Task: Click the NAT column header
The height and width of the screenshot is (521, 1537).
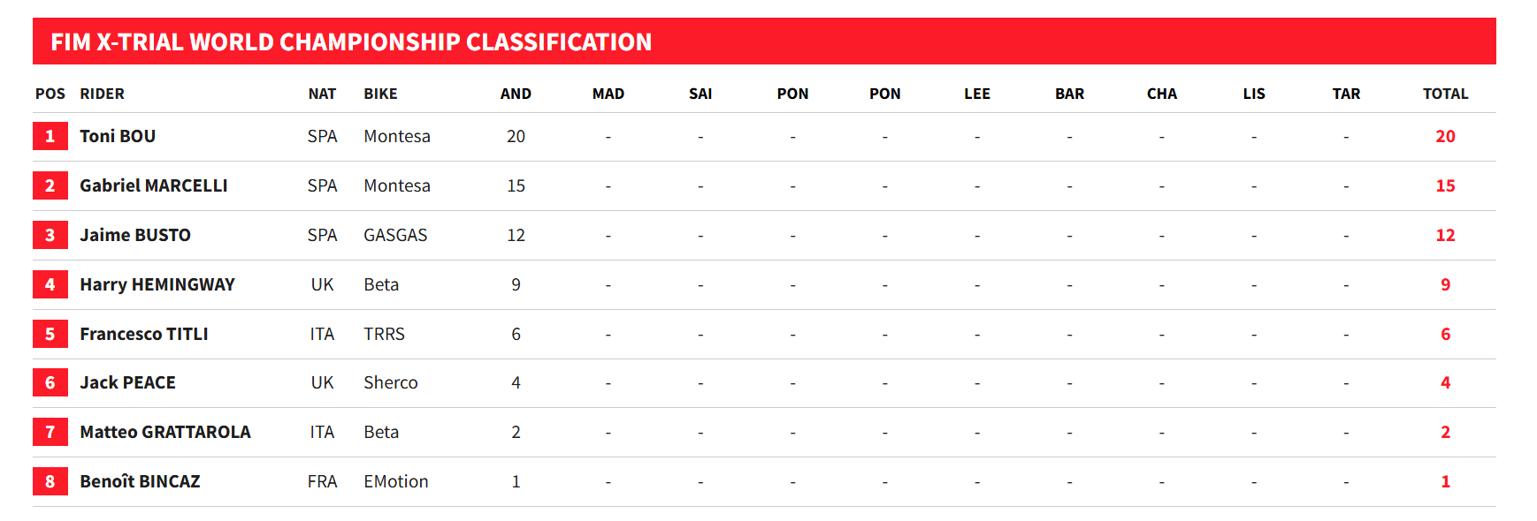Action: click(x=322, y=94)
